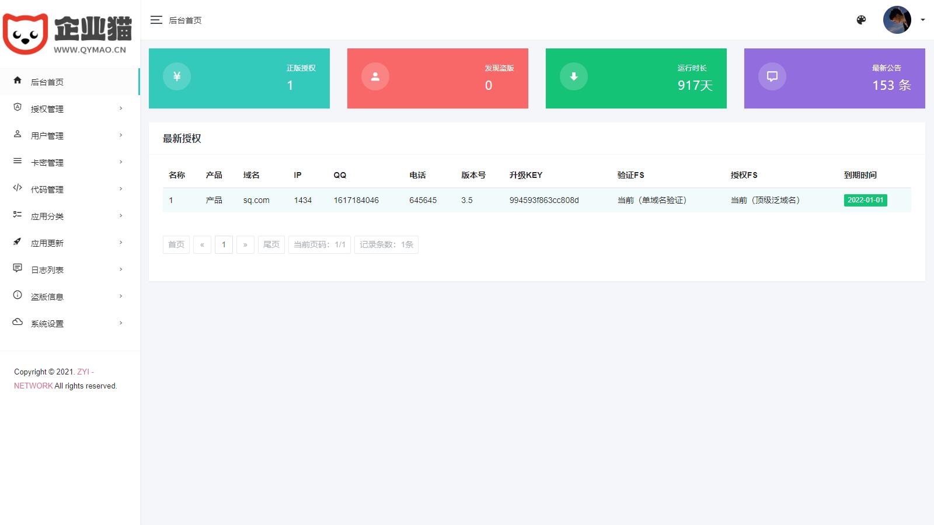Click the next page » button
The height and width of the screenshot is (525, 934).
tap(245, 244)
